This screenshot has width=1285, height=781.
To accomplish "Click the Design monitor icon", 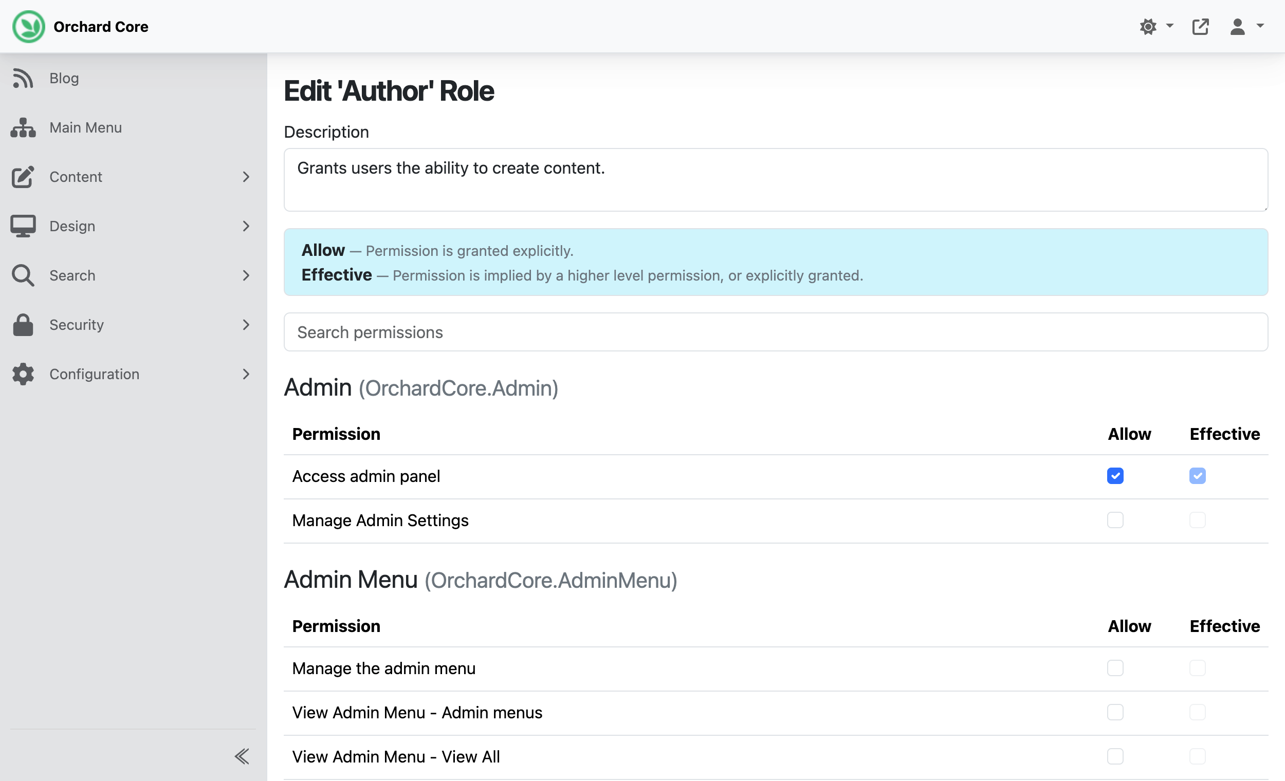I will point(23,226).
